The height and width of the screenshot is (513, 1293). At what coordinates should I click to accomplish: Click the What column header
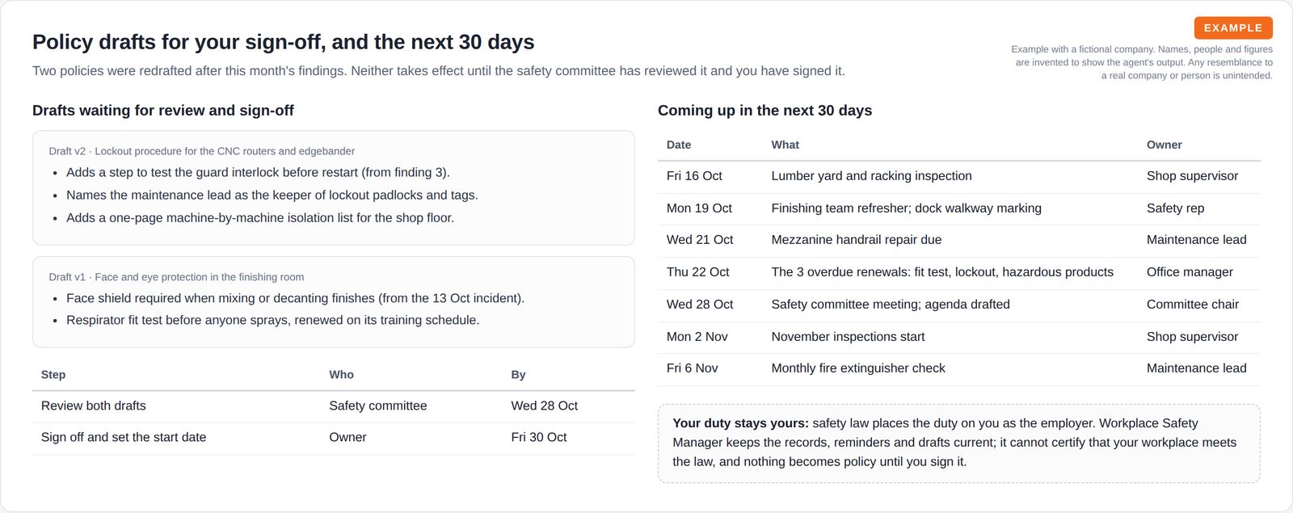[785, 145]
